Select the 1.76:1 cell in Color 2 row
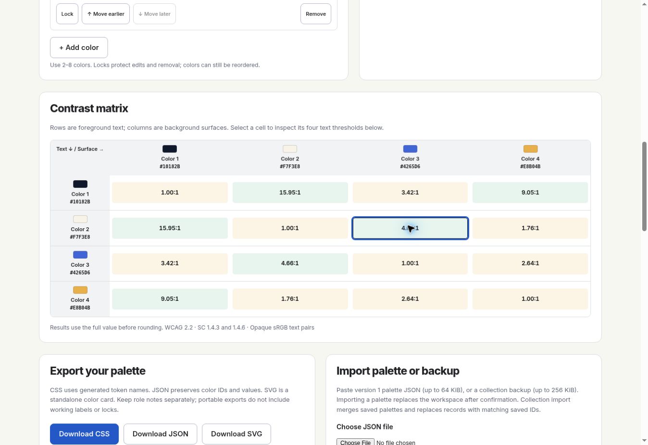648x445 pixels. click(530, 228)
